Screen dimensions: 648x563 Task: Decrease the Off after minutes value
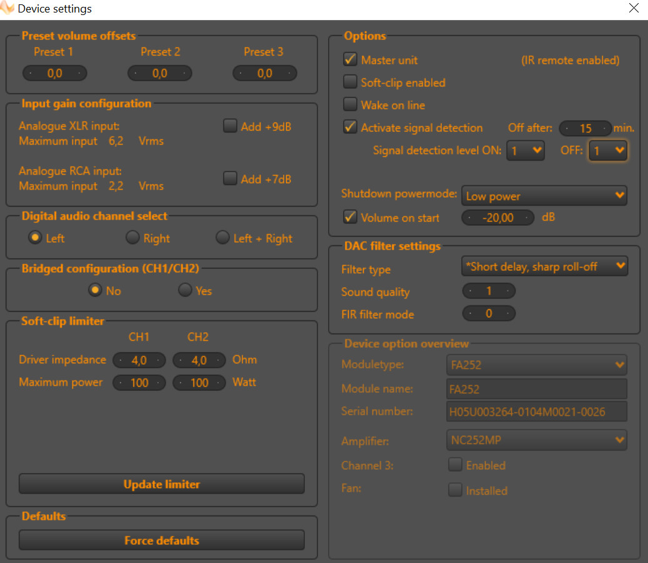pyautogui.click(x=567, y=128)
